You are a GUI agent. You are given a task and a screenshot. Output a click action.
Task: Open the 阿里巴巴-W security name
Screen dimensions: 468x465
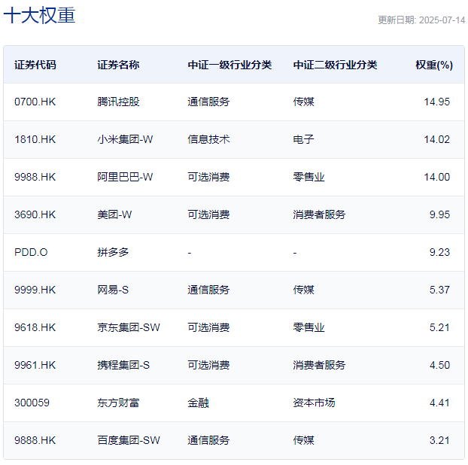[125, 177]
